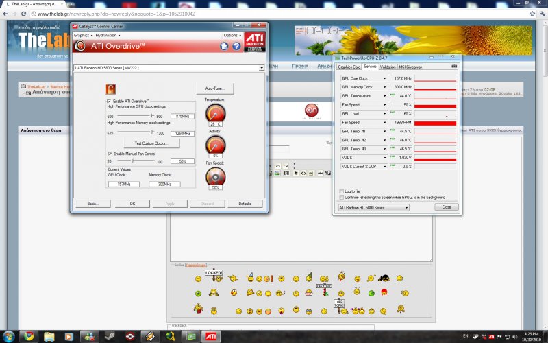Click GPU-Z screenshot camera icon

coord(454,66)
